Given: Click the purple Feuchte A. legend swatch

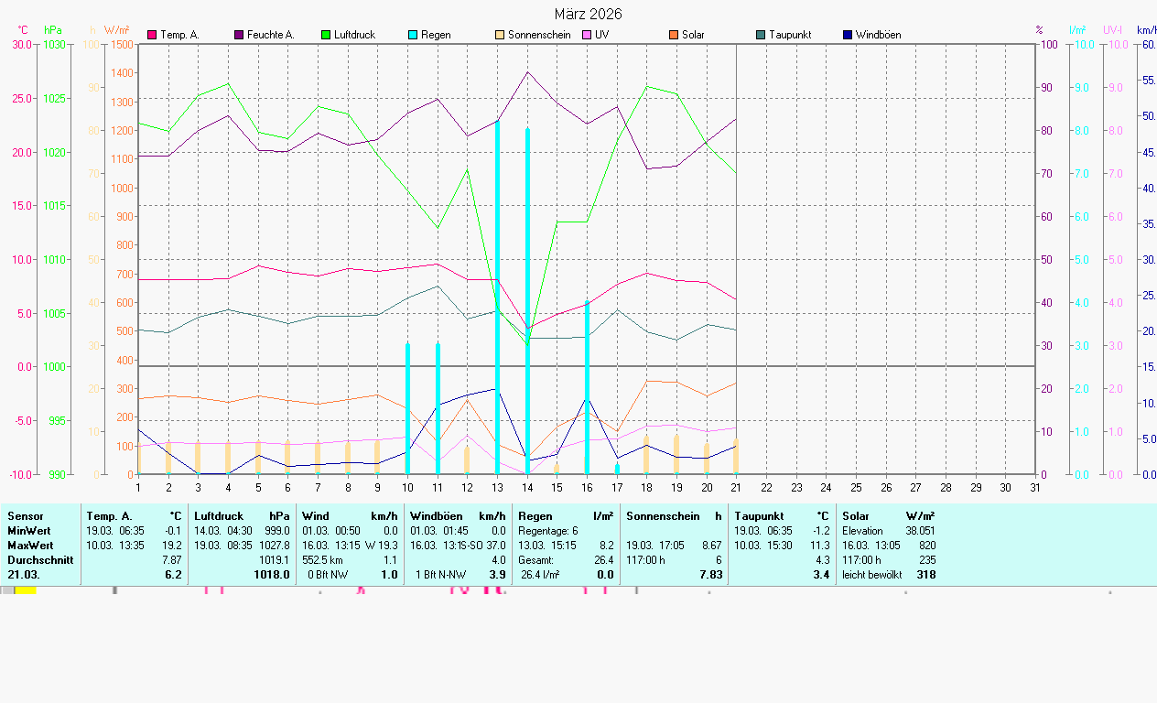Looking at the screenshot, I should 239,35.
